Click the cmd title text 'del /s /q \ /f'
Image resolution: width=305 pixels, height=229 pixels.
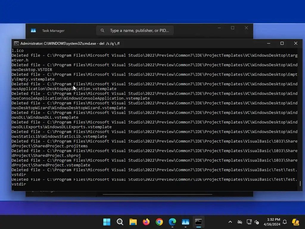(x=109, y=44)
